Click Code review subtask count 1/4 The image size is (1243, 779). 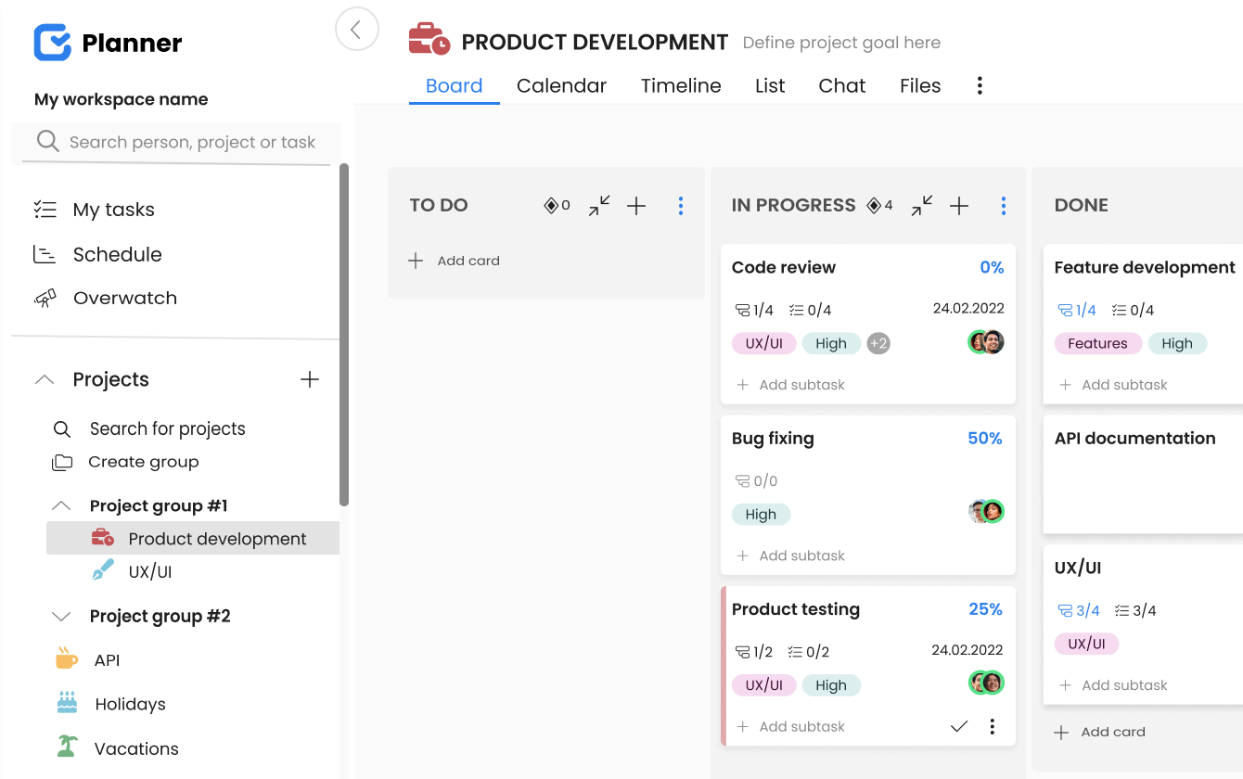[x=754, y=311]
